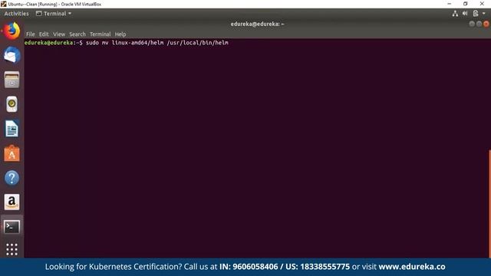Image resolution: width=491 pixels, height=276 pixels.
Task: Click the terminal command line text
Action: click(x=157, y=43)
